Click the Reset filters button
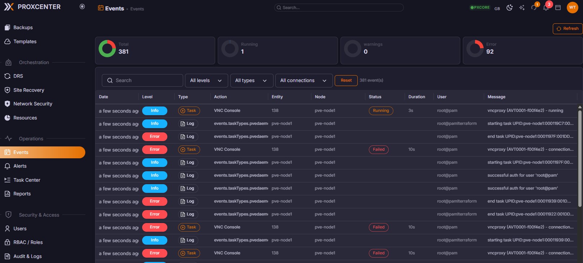This screenshot has width=583, height=263. (x=346, y=81)
